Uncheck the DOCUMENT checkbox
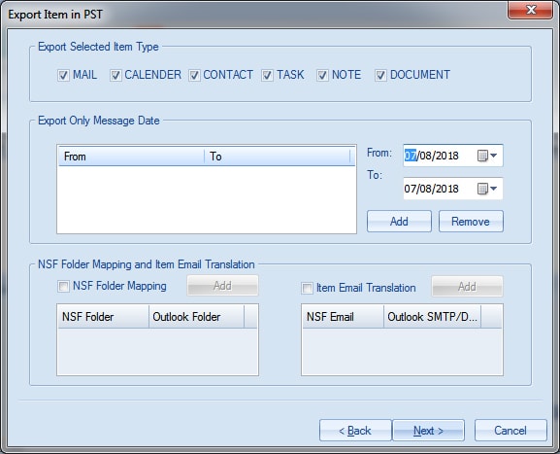This screenshot has width=560, height=454. pyautogui.click(x=380, y=75)
